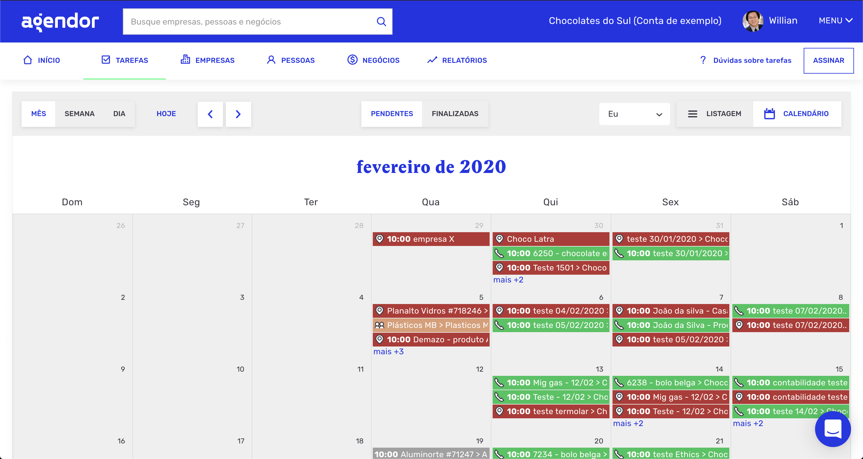Viewport: 863px width, 459px height.
Task: Open the Eu user filter dropdown
Action: coord(635,114)
